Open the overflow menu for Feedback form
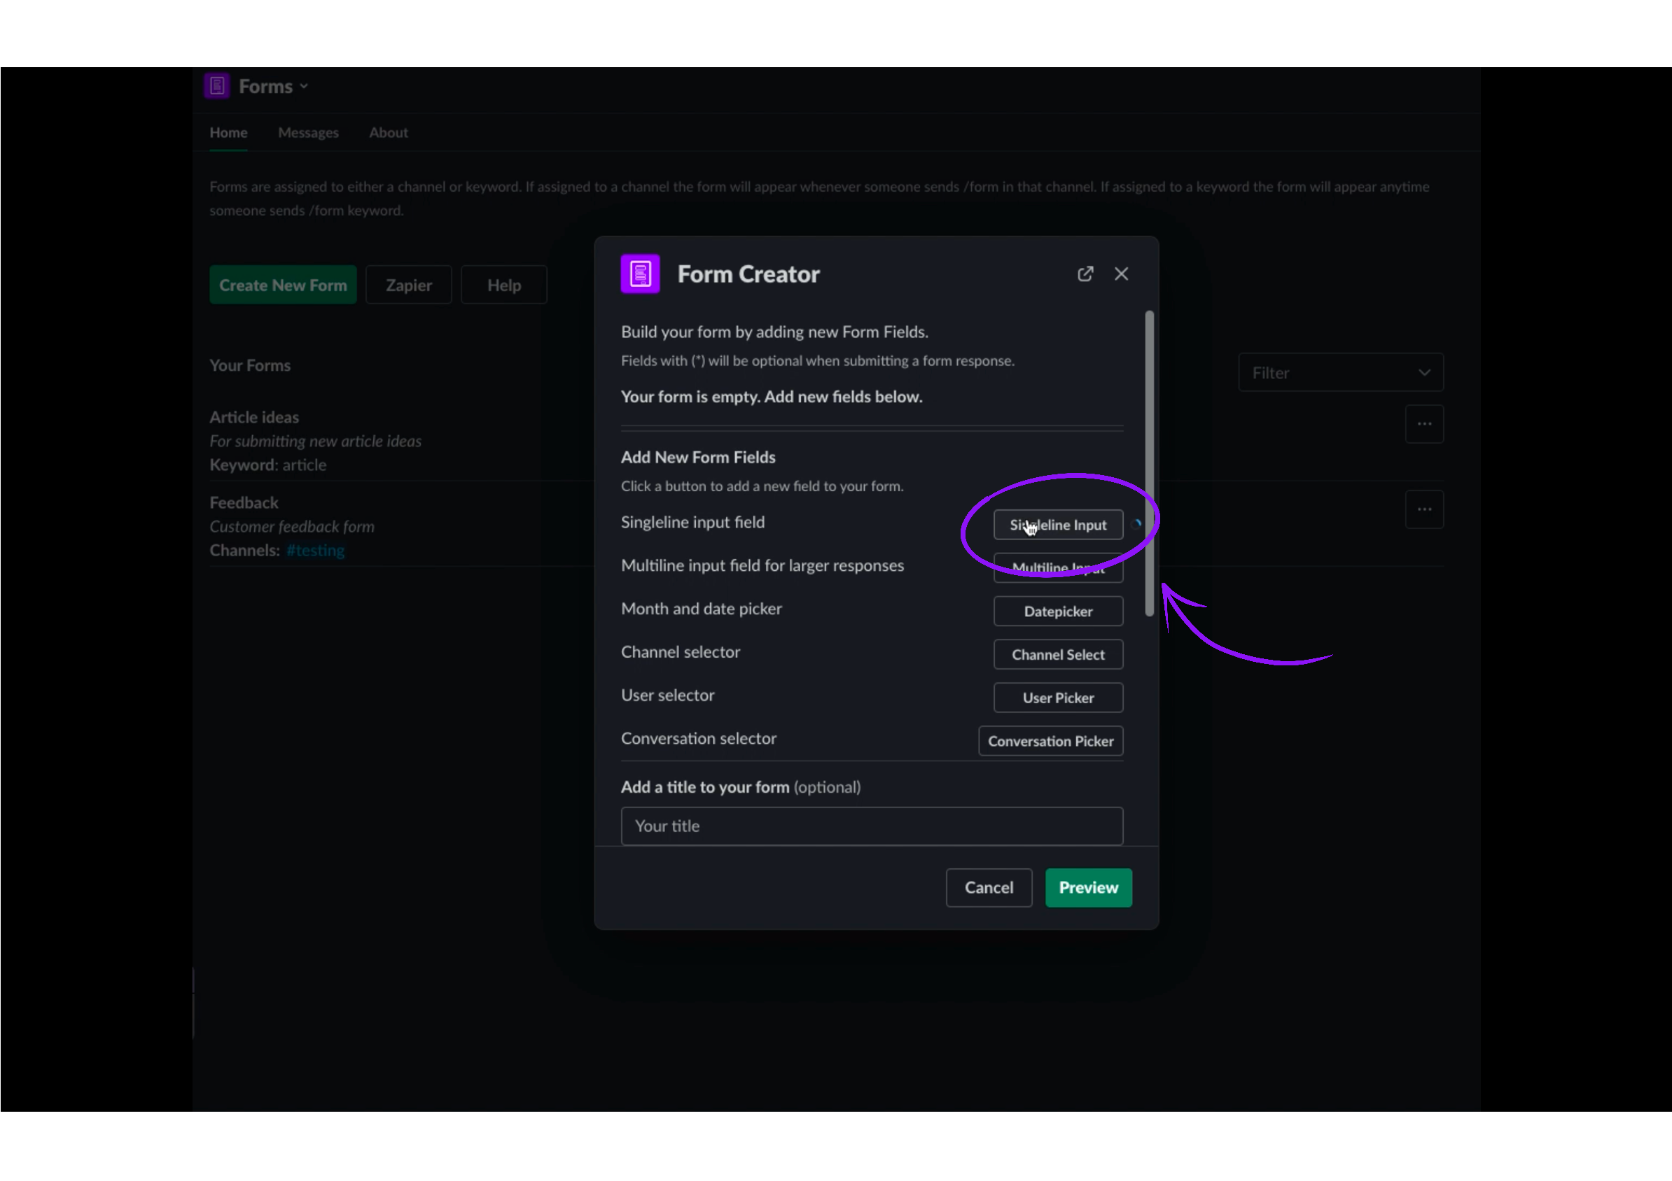Screen dimensions: 1672x1181 1423,509
